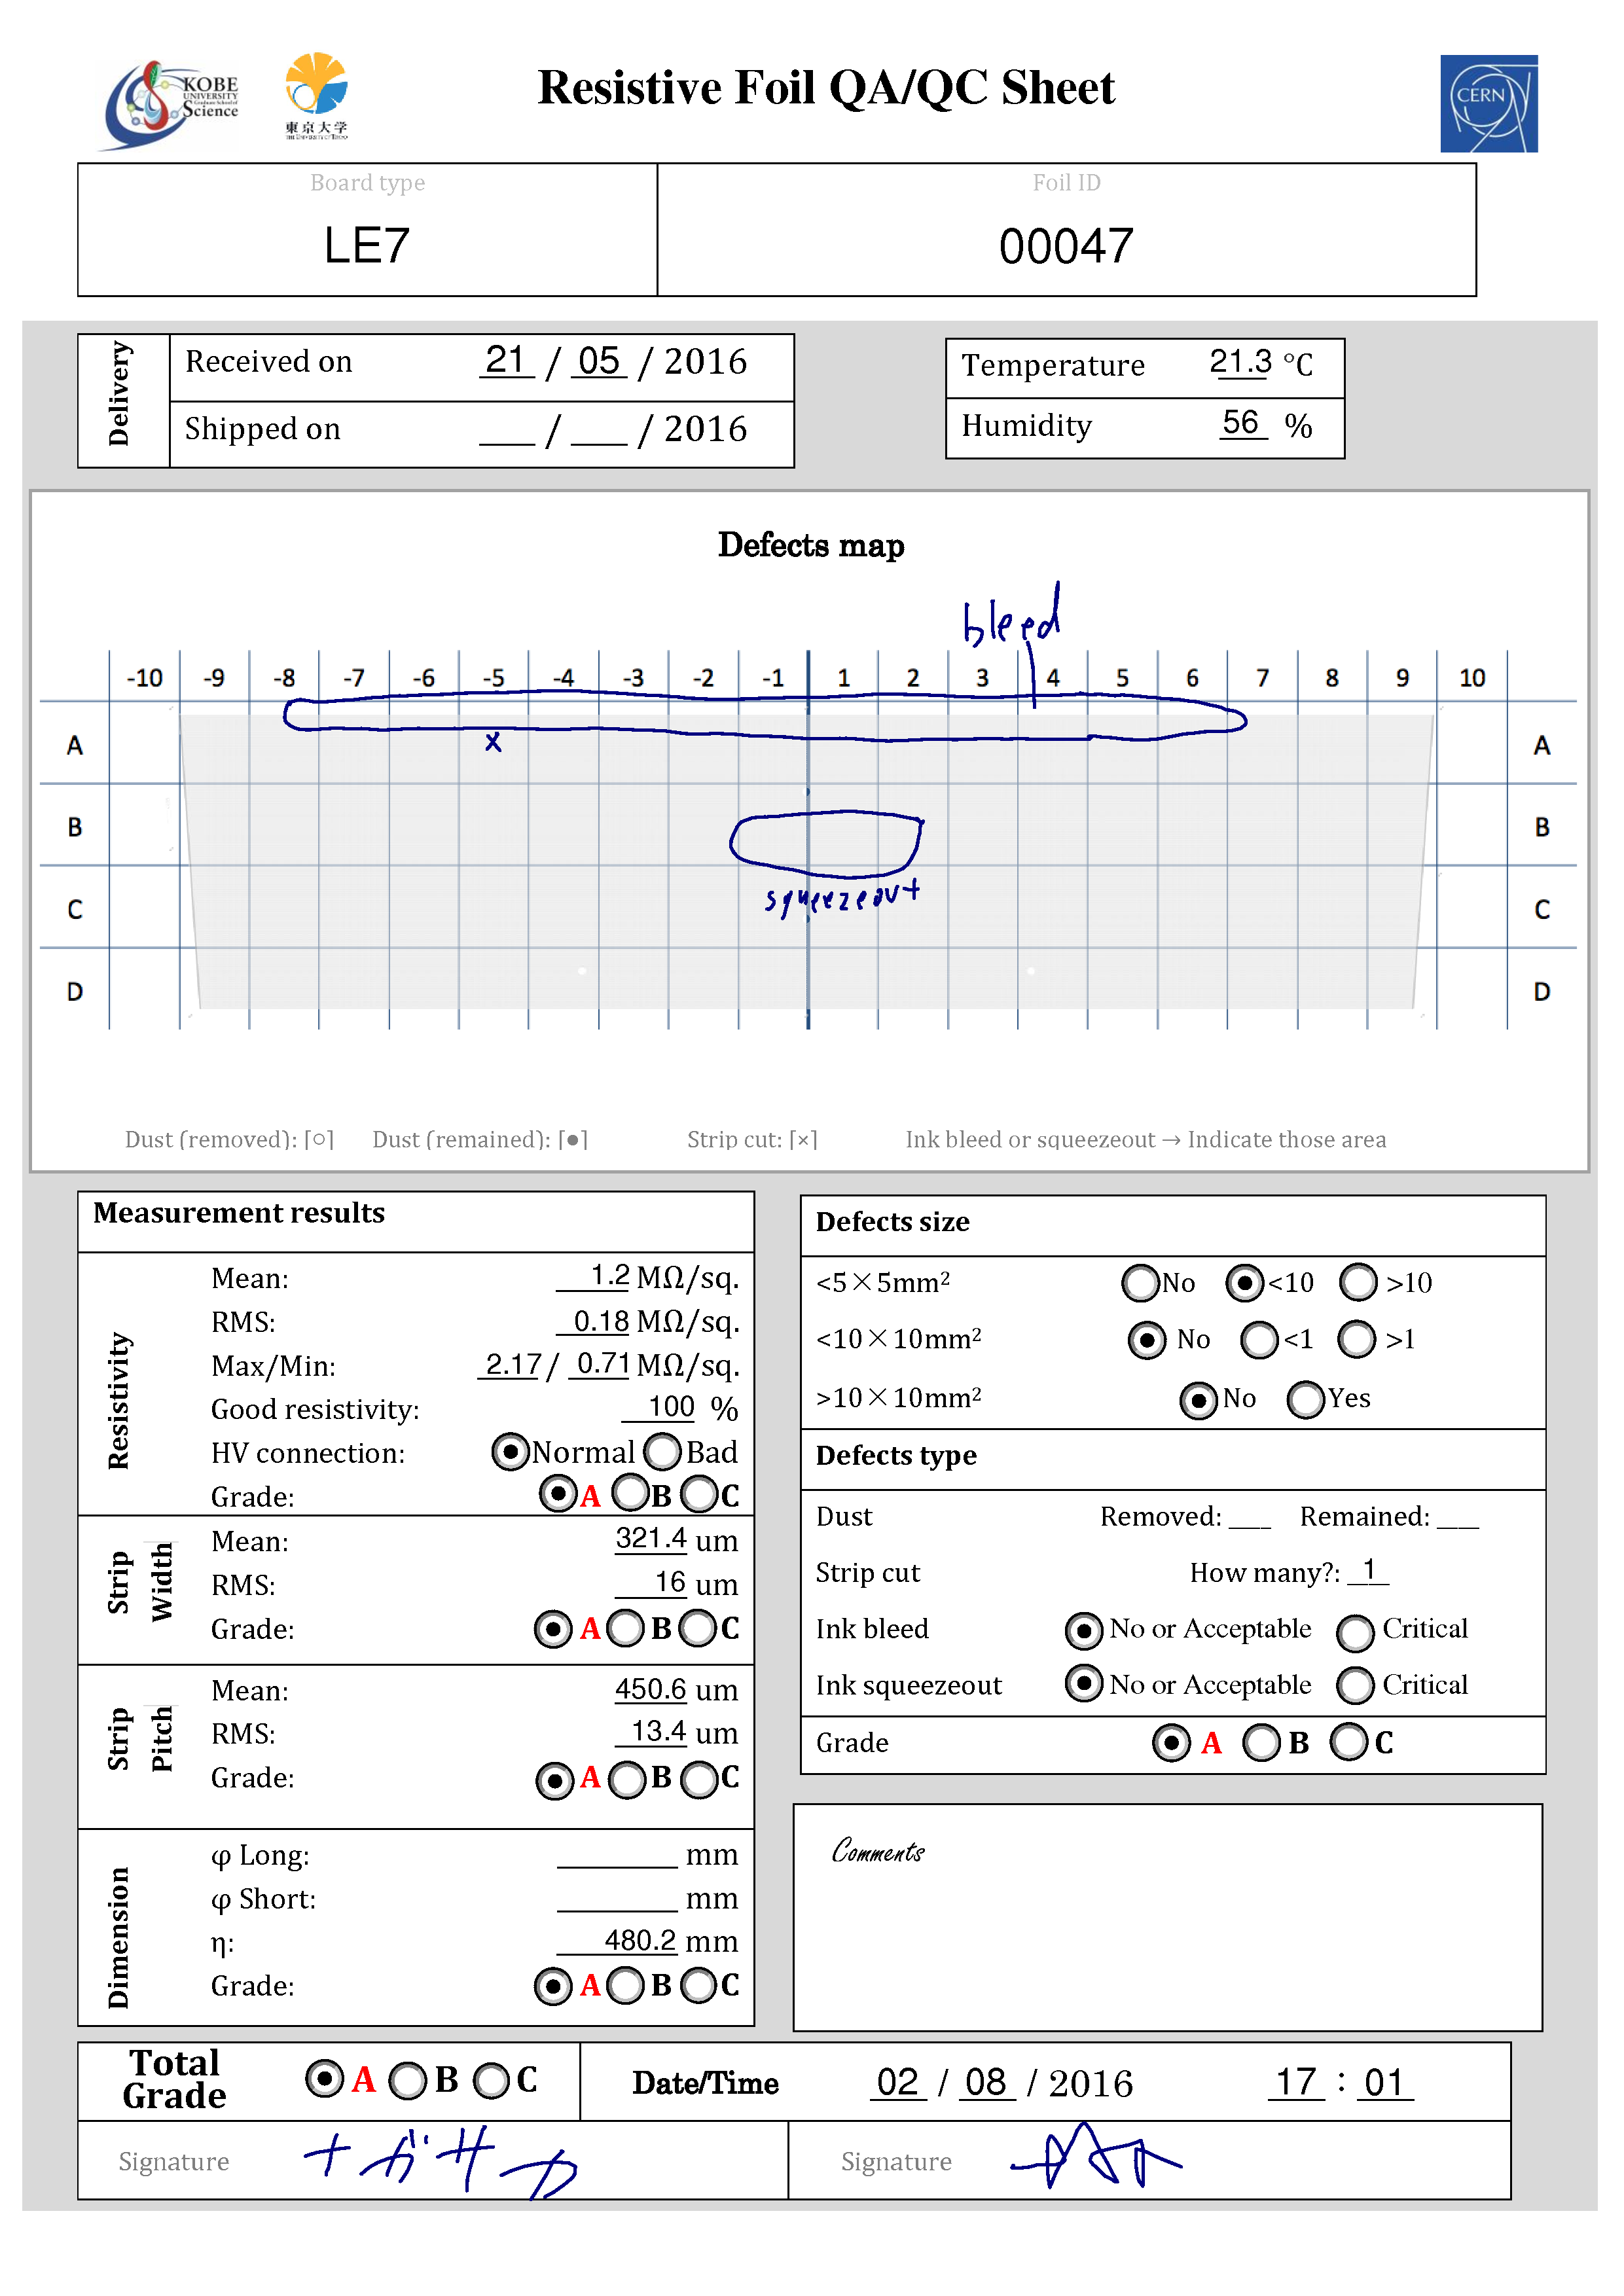Click inside the Comments box
This screenshot has width=1624, height=2296.
click(1167, 1918)
